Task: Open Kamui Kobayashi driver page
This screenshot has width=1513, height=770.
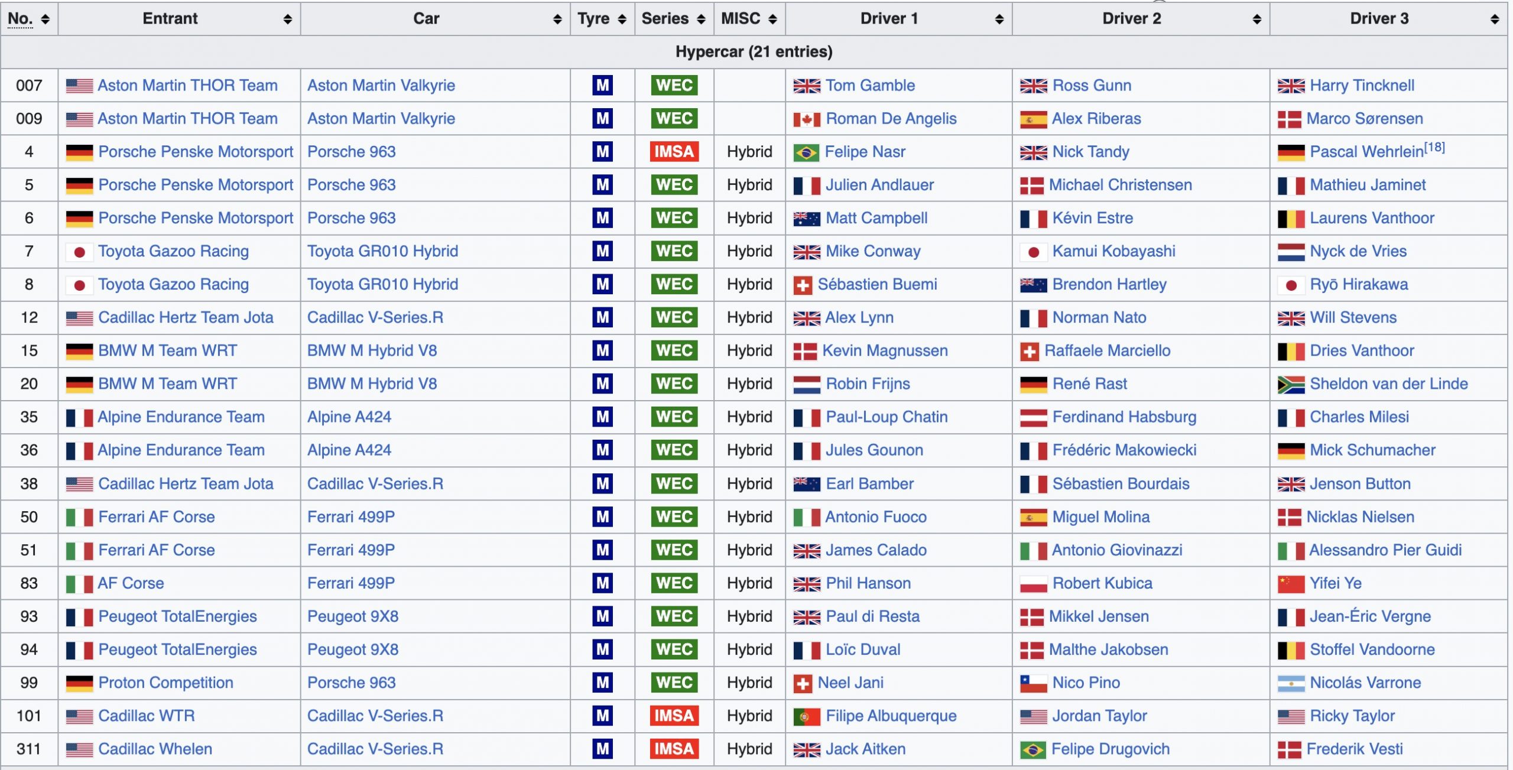Action: (x=1113, y=251)
